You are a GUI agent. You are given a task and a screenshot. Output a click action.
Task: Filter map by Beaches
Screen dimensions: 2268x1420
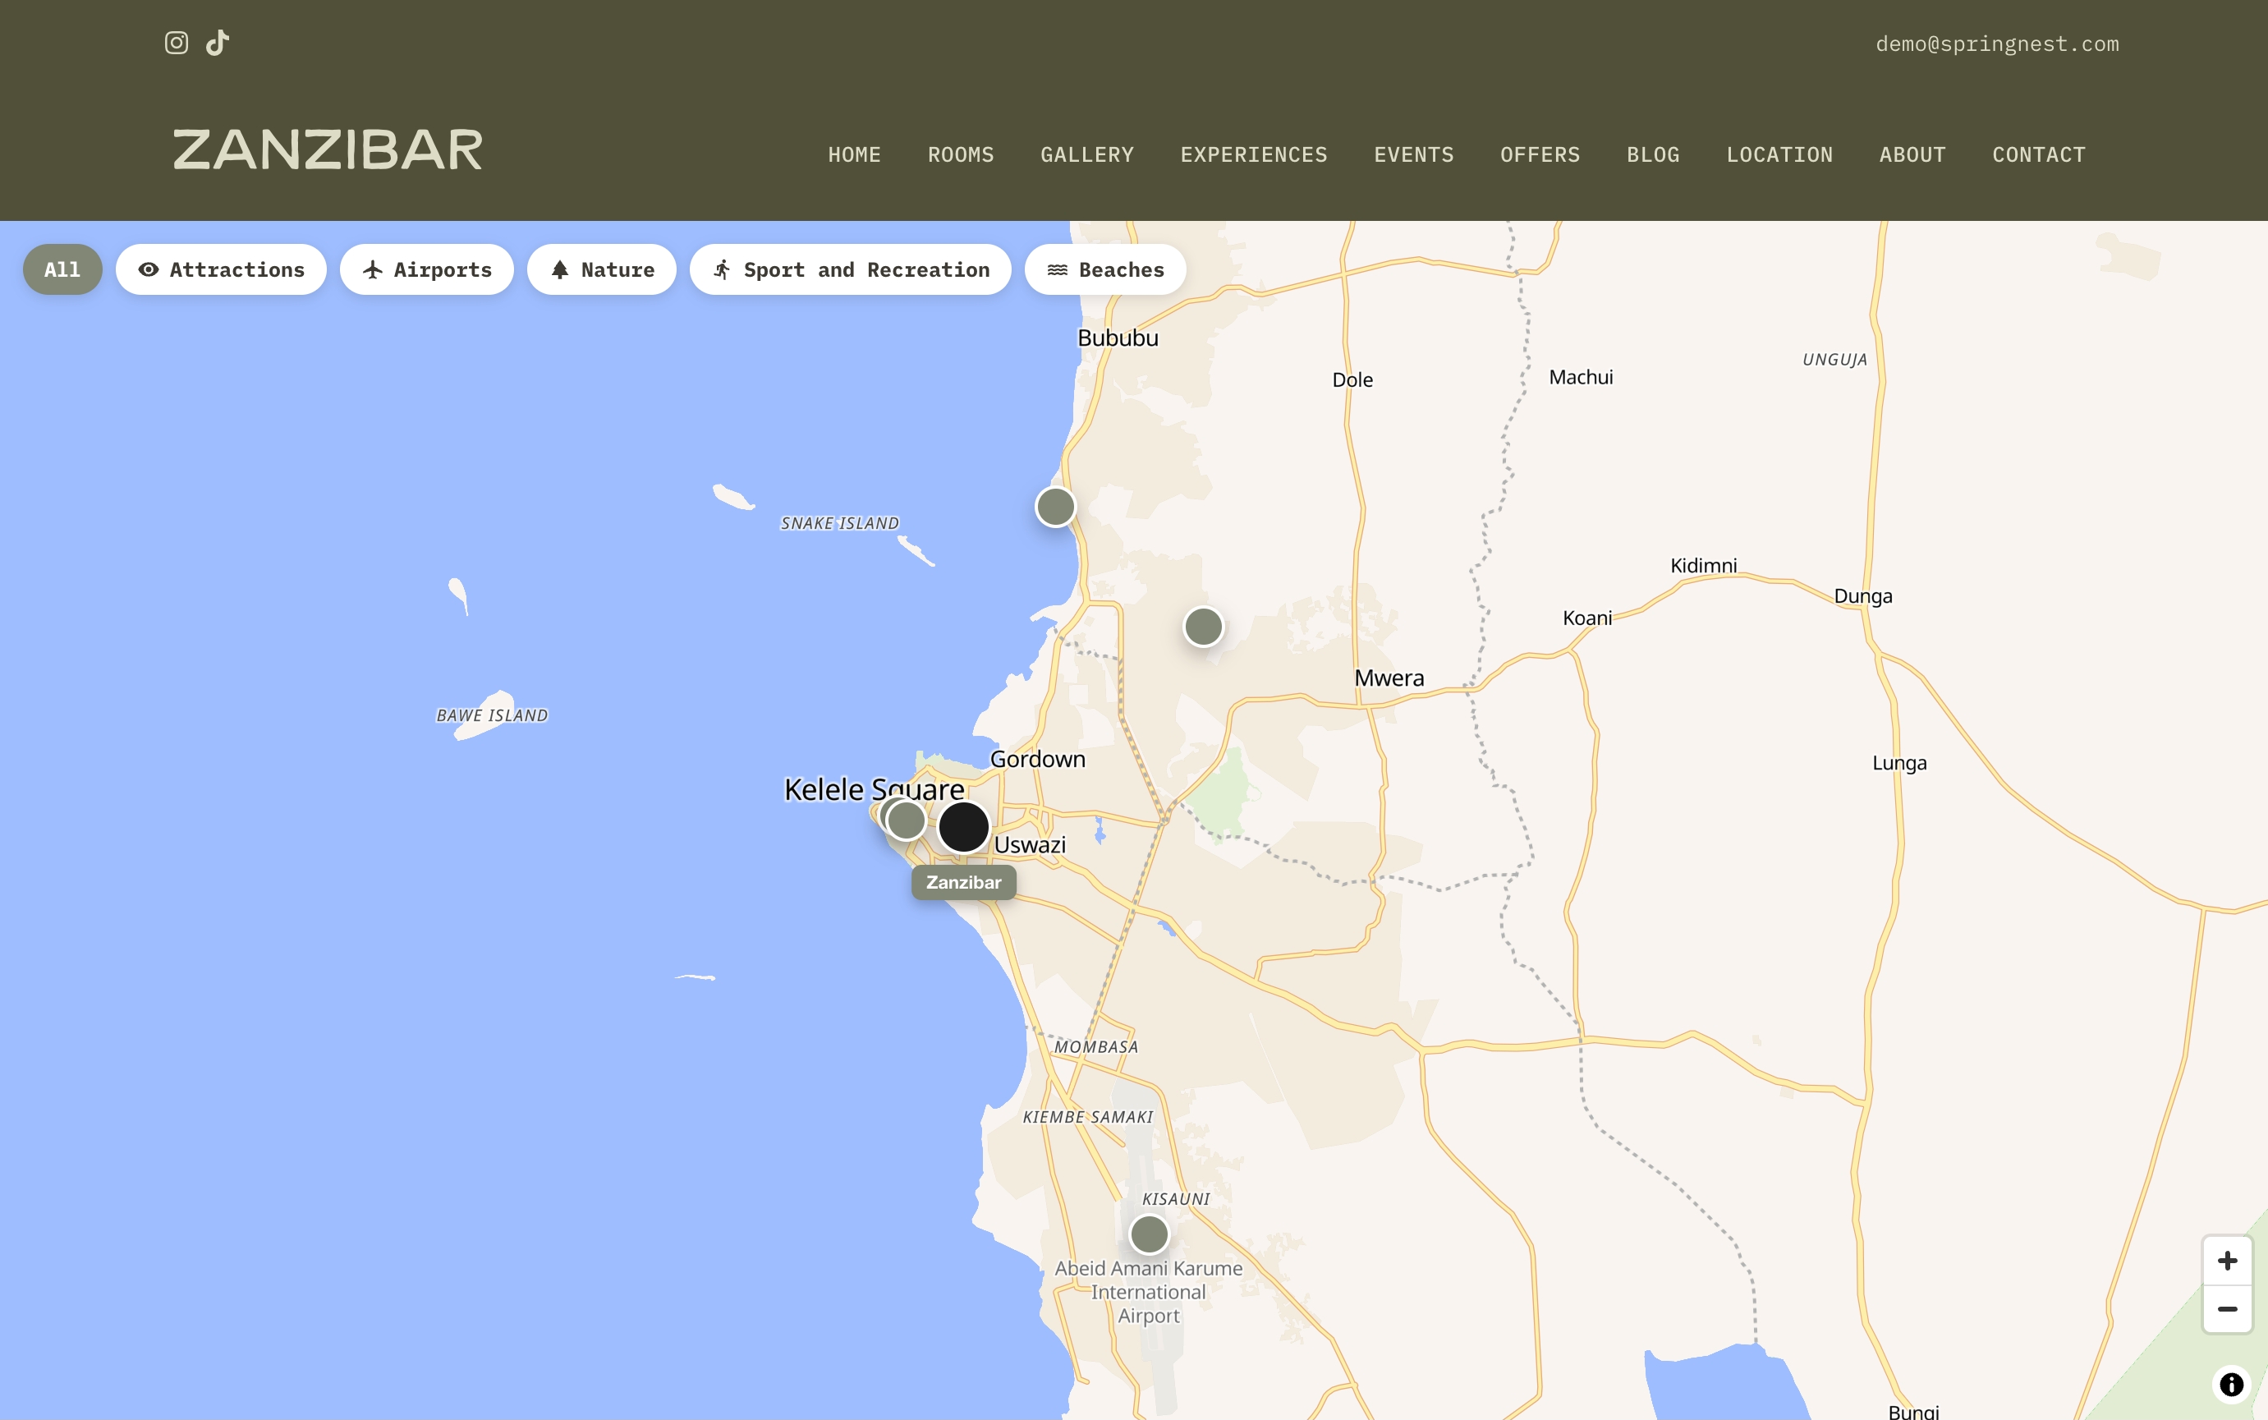[1105, 269]
